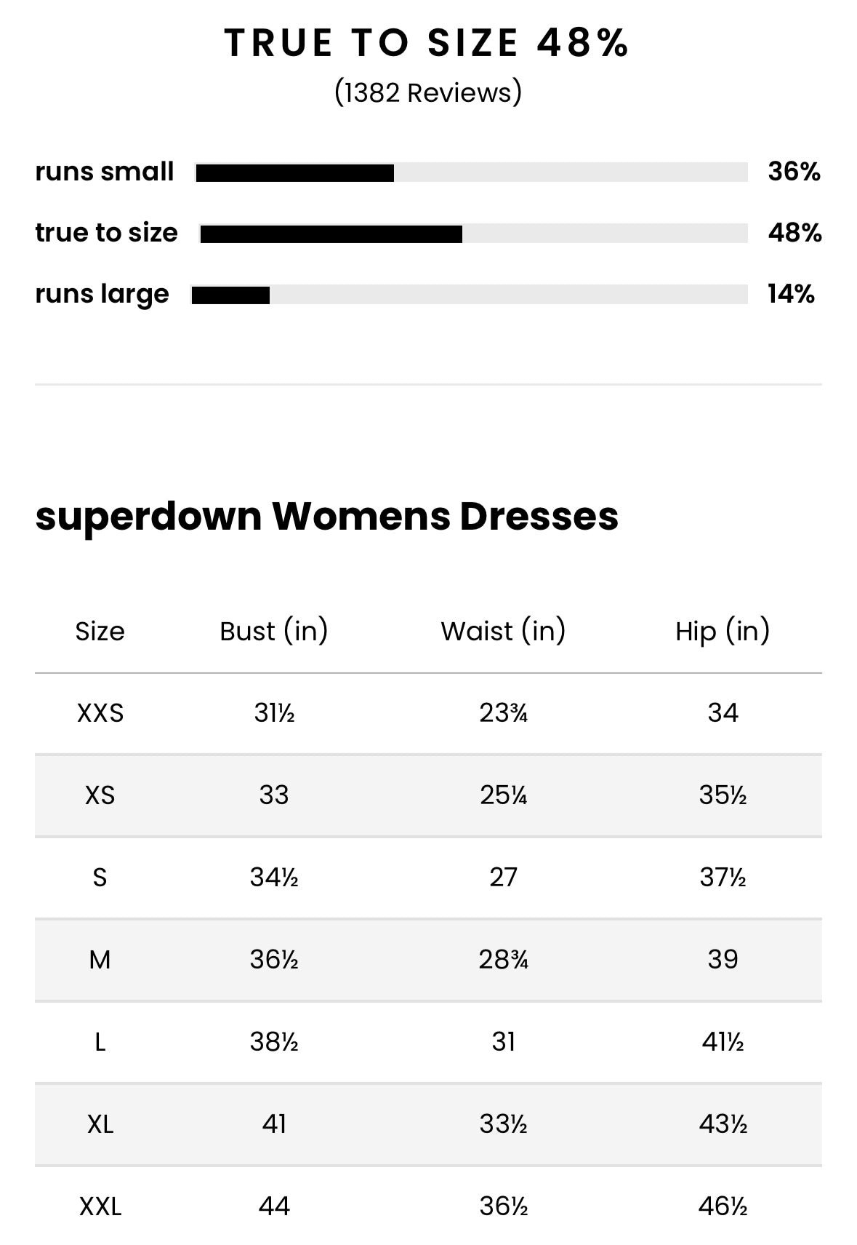
Task: Click the runs small progress bar
Action: tap(471, 172)
